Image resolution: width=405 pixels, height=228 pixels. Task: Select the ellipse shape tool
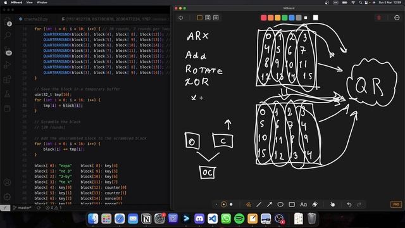[x=280, y=205]
